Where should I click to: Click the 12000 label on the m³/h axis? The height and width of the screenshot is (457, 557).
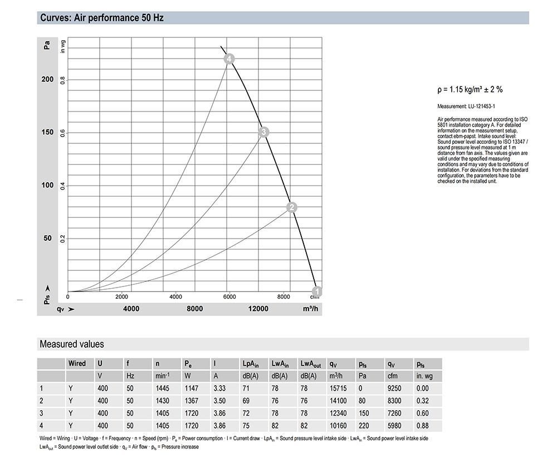[258, 309]
